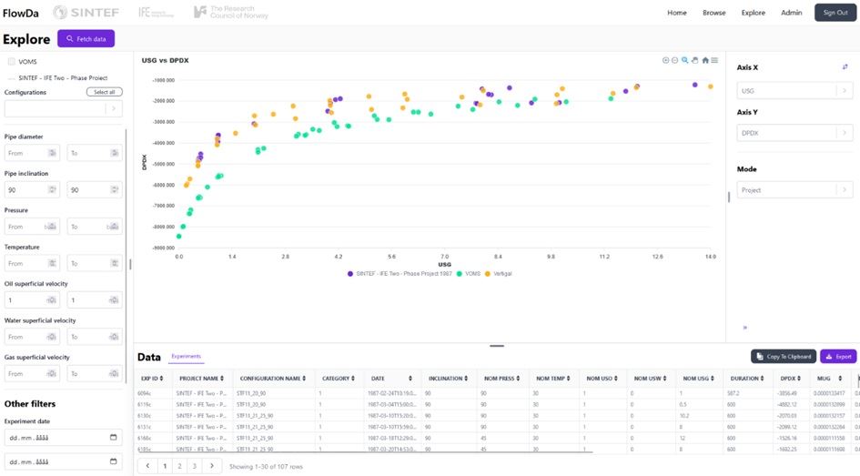Open the Axis Y dropdown

[x=794, y=133]
